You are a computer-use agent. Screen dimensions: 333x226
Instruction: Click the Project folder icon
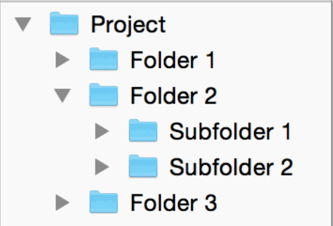coord(64,24)
